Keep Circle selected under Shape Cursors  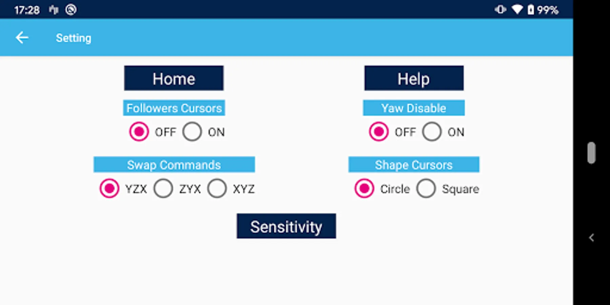pyautogui.click(x=364, y=188)
